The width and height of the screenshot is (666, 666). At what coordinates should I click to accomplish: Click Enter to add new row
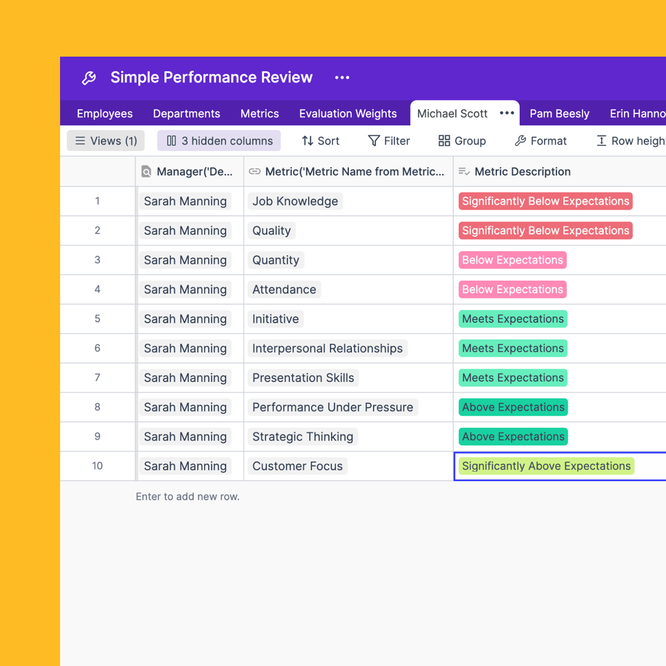pyautogui.click(x=187, y=496)
